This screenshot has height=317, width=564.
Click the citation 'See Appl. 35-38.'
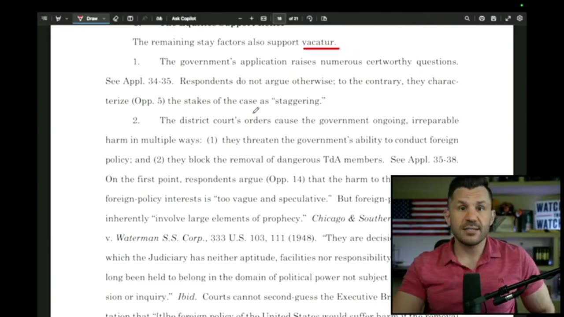tap(424, 159)
